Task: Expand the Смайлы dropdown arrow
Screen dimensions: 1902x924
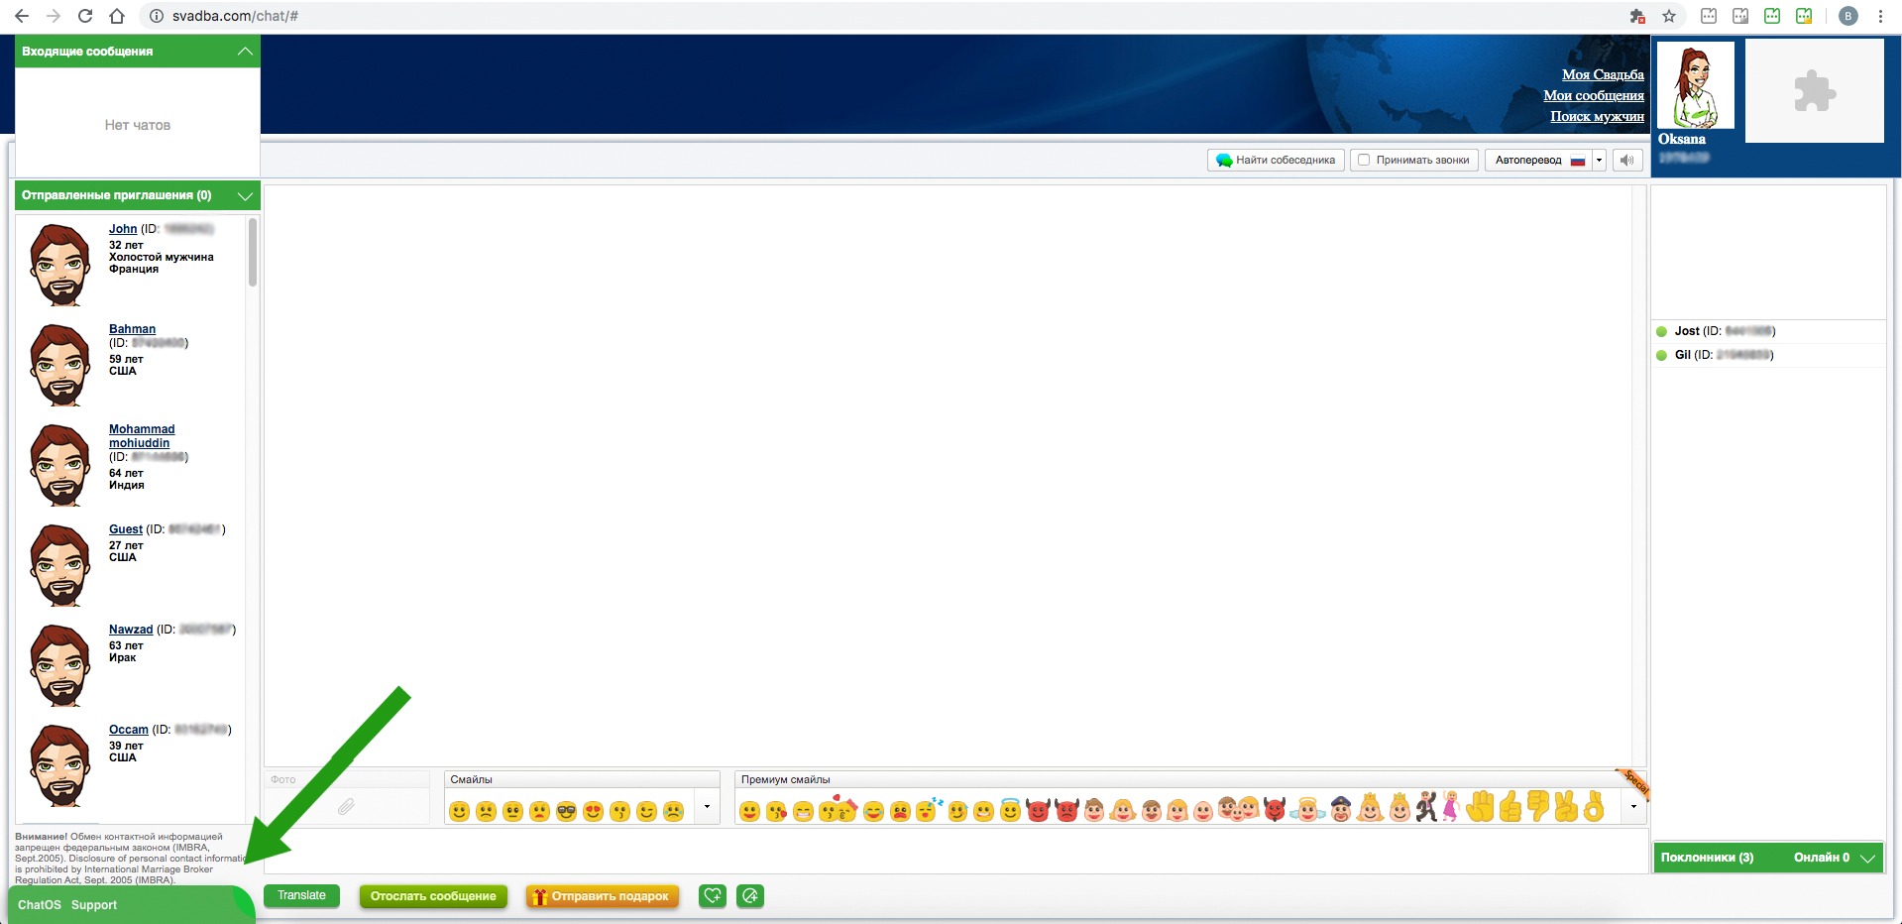Action: (x=707, y=807)
